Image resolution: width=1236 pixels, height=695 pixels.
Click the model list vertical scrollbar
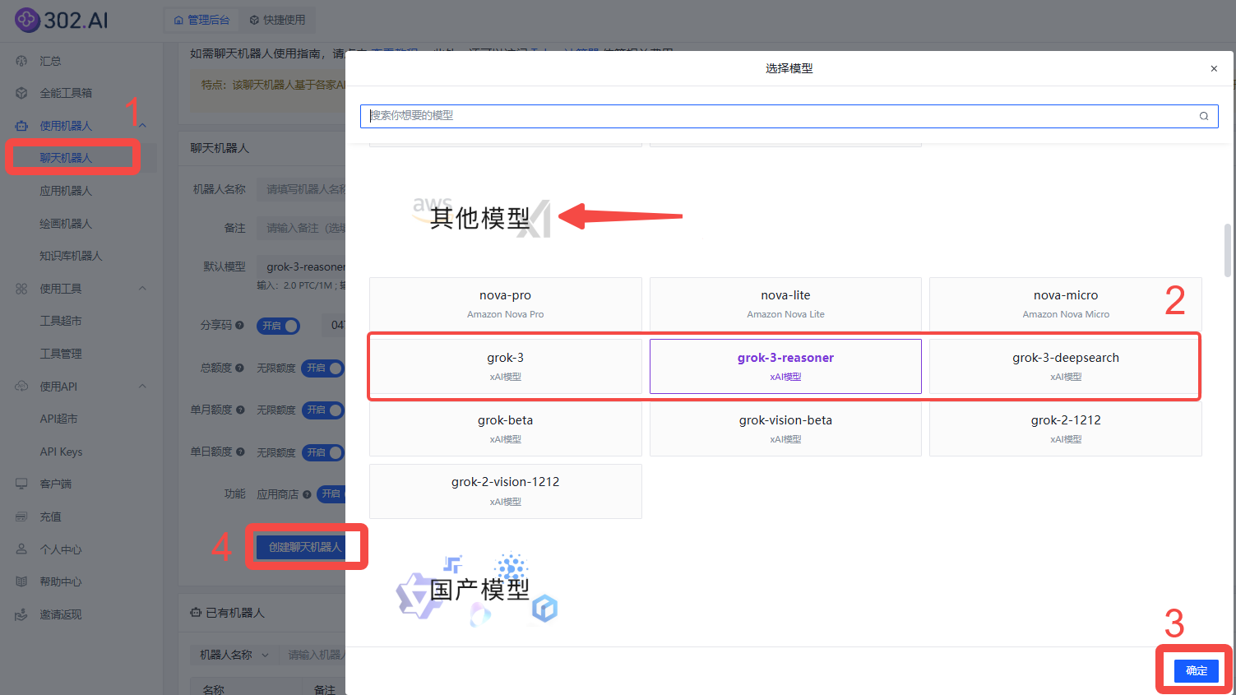point(1228,249)
